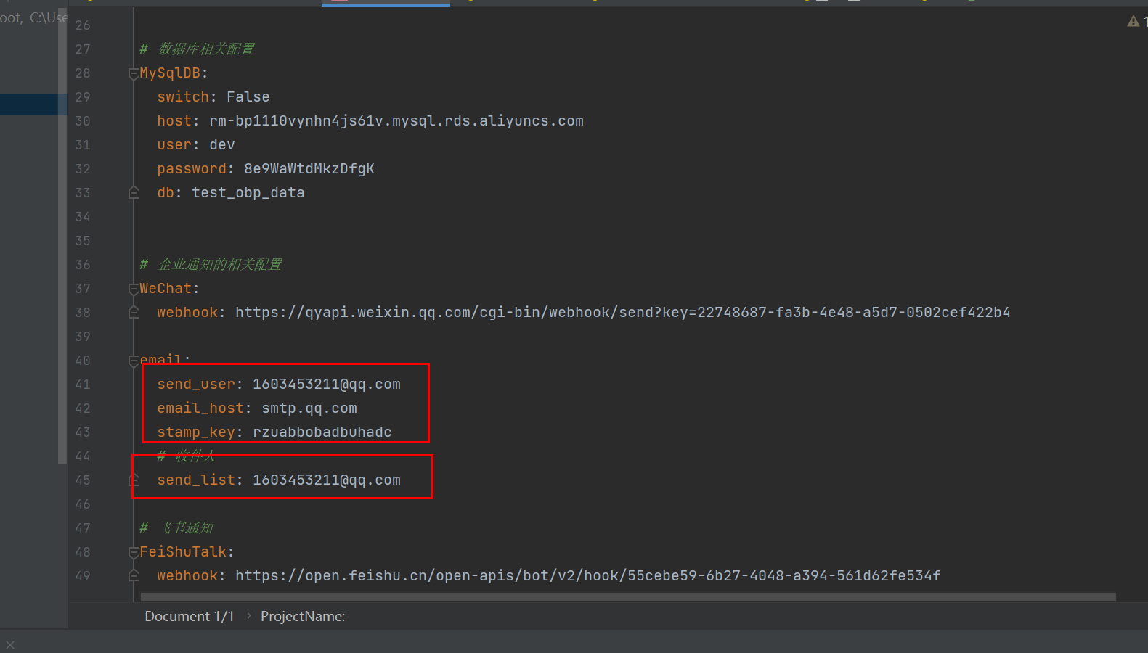Viewport: 1148px width, 653px height.
Task: Close the bottom tool window
Action: coord(9,645)
